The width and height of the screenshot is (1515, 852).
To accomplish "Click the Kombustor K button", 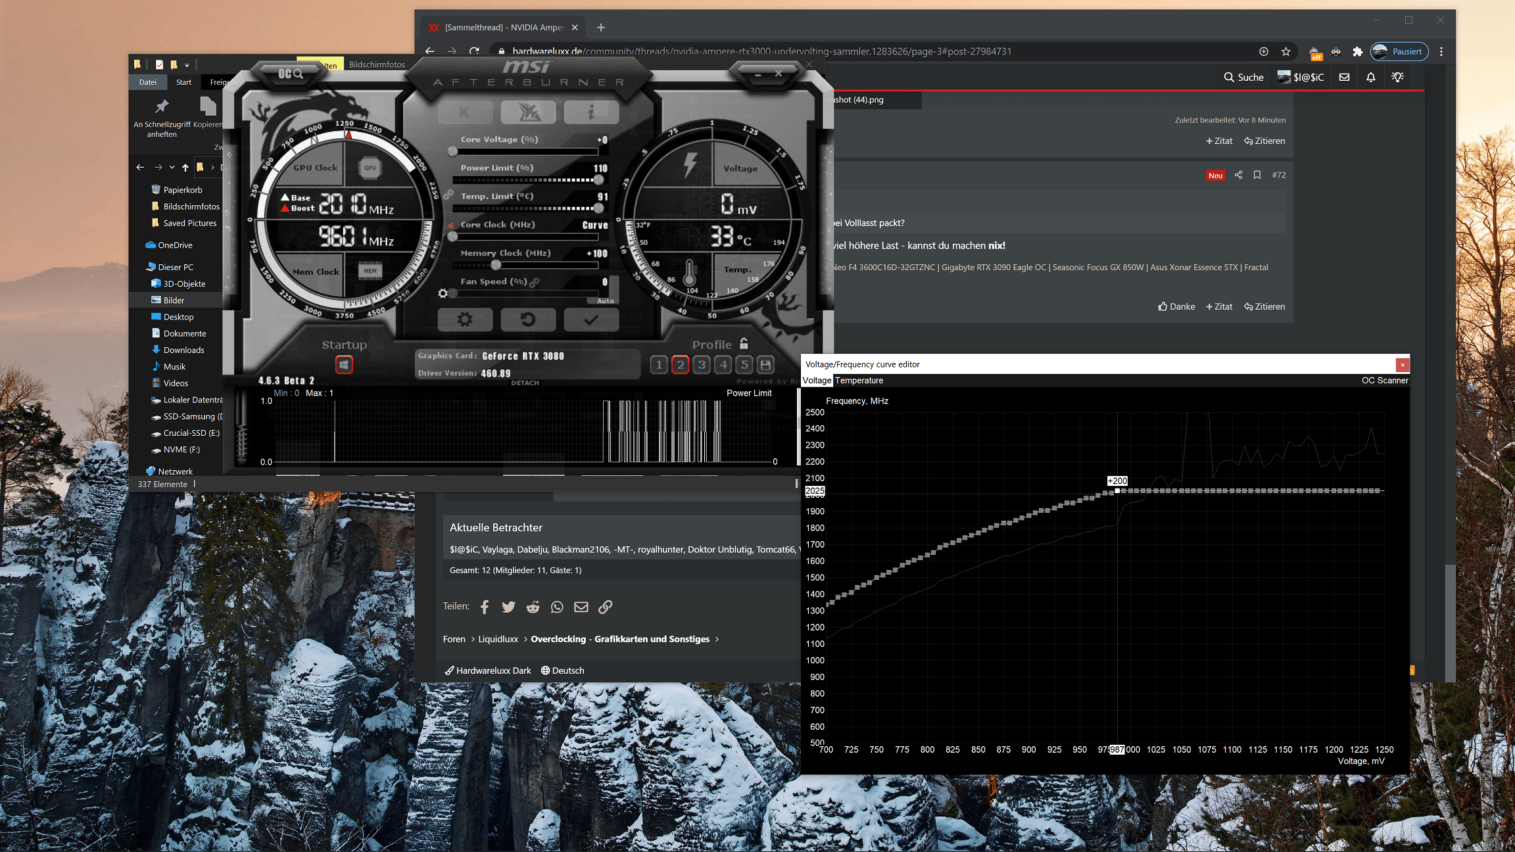I will click(464, 112).
